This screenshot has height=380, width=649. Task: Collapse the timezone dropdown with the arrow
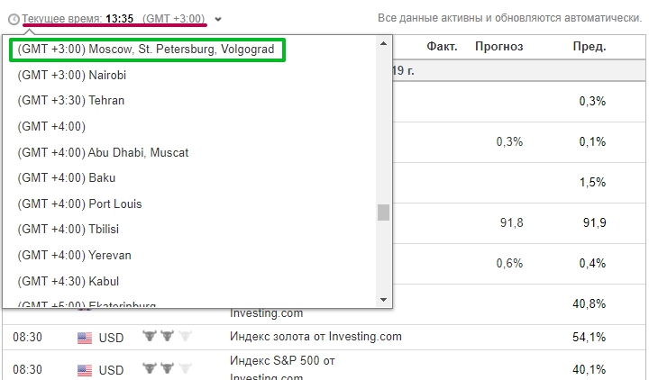pyautogui.click(x=219, y=19)
